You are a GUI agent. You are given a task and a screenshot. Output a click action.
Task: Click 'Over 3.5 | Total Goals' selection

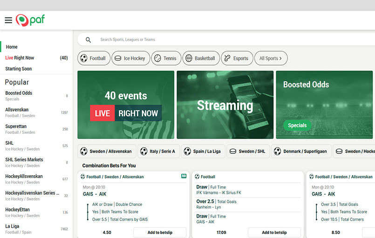click(340, 205)
